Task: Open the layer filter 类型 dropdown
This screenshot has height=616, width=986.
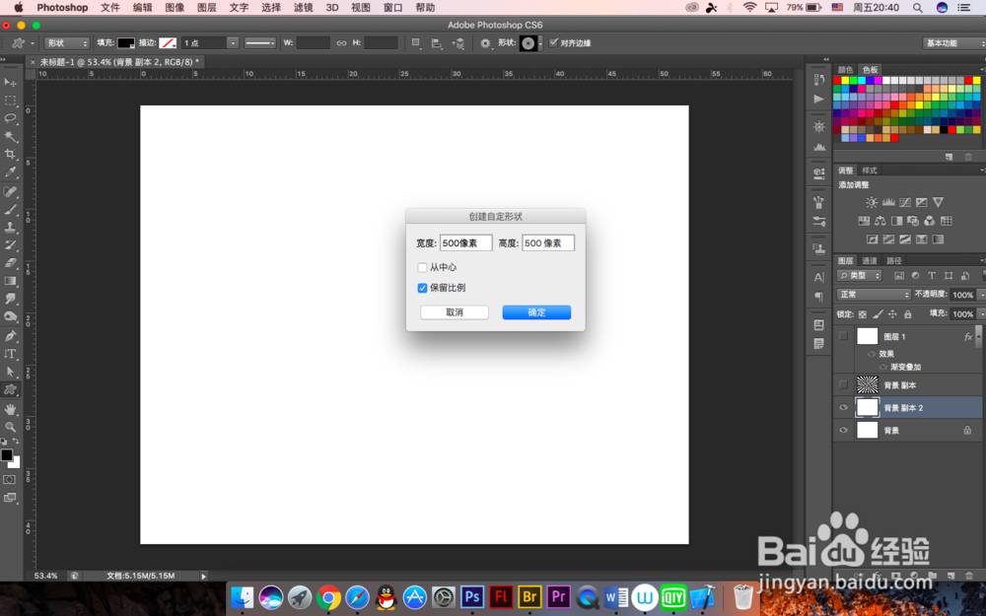Action: pos(860,275)
